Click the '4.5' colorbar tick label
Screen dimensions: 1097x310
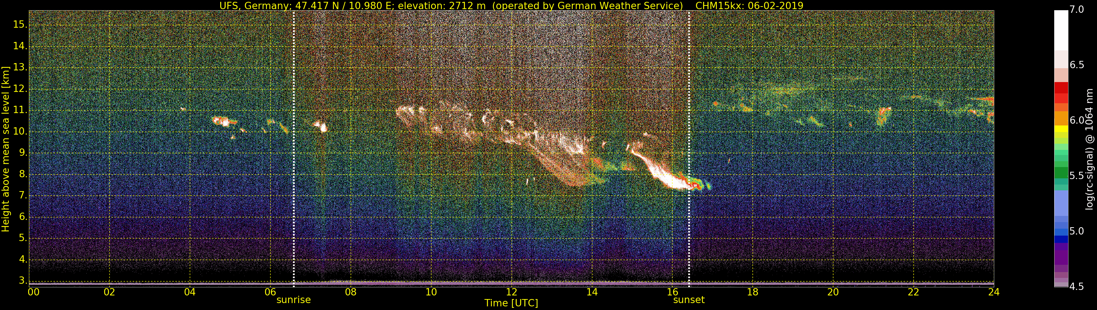pyautogui.click(x=1077, y=287)
